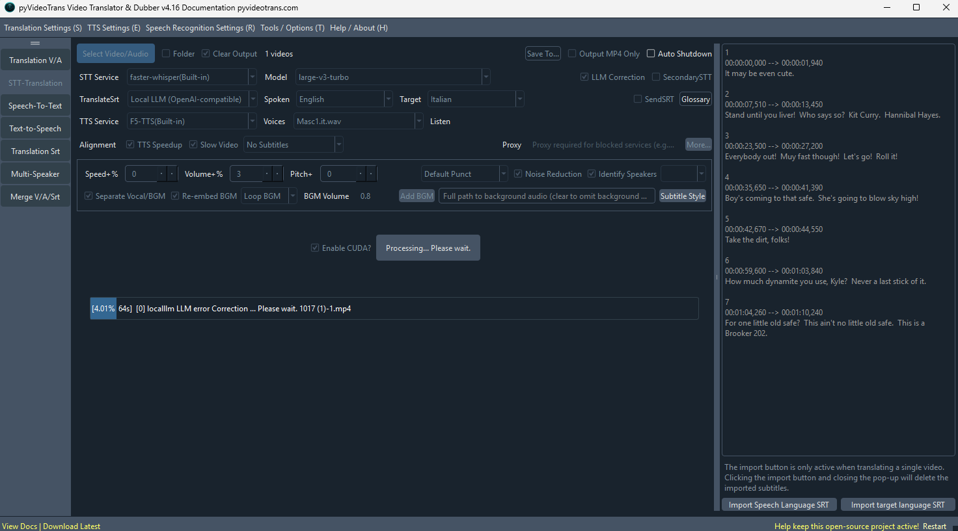Expand the TTS Service F5-TTS dropdown
The image size is (958, 531).
[191, 122]
